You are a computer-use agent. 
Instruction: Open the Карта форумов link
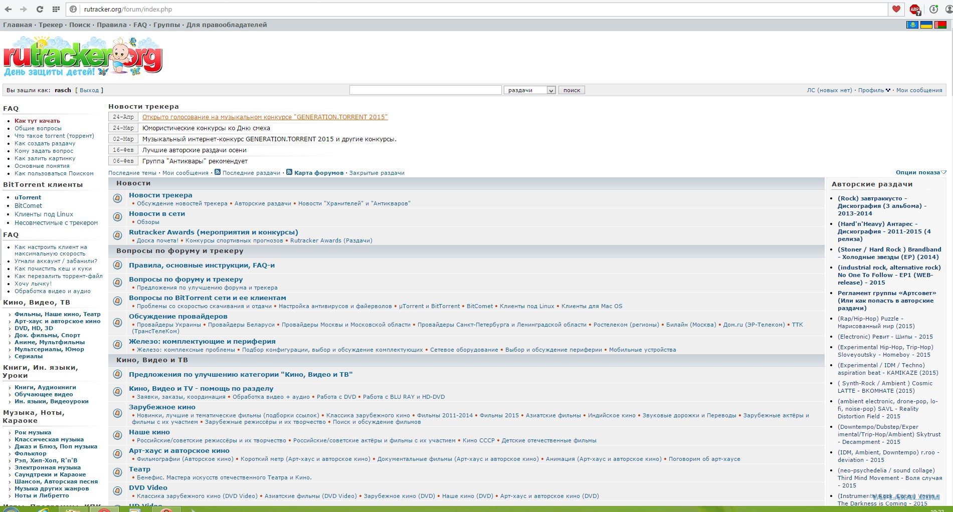click(x=319, y=173)
